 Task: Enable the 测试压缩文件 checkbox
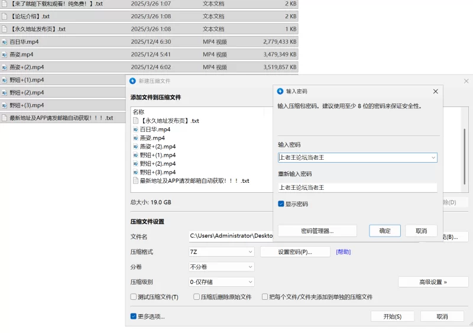[134, 297]
